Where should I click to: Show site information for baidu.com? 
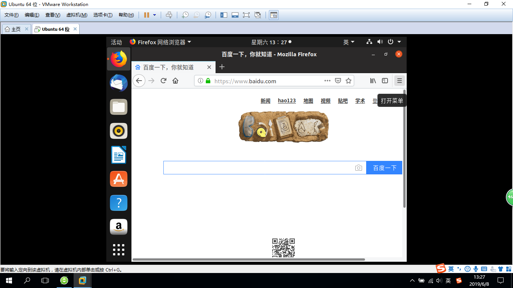201,81
